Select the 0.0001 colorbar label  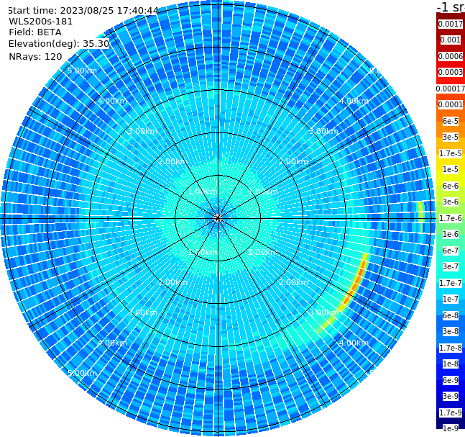451,104
